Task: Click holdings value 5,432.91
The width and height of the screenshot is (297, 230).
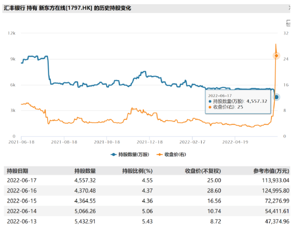Action: pyautogui.click(x=85, y=221)
